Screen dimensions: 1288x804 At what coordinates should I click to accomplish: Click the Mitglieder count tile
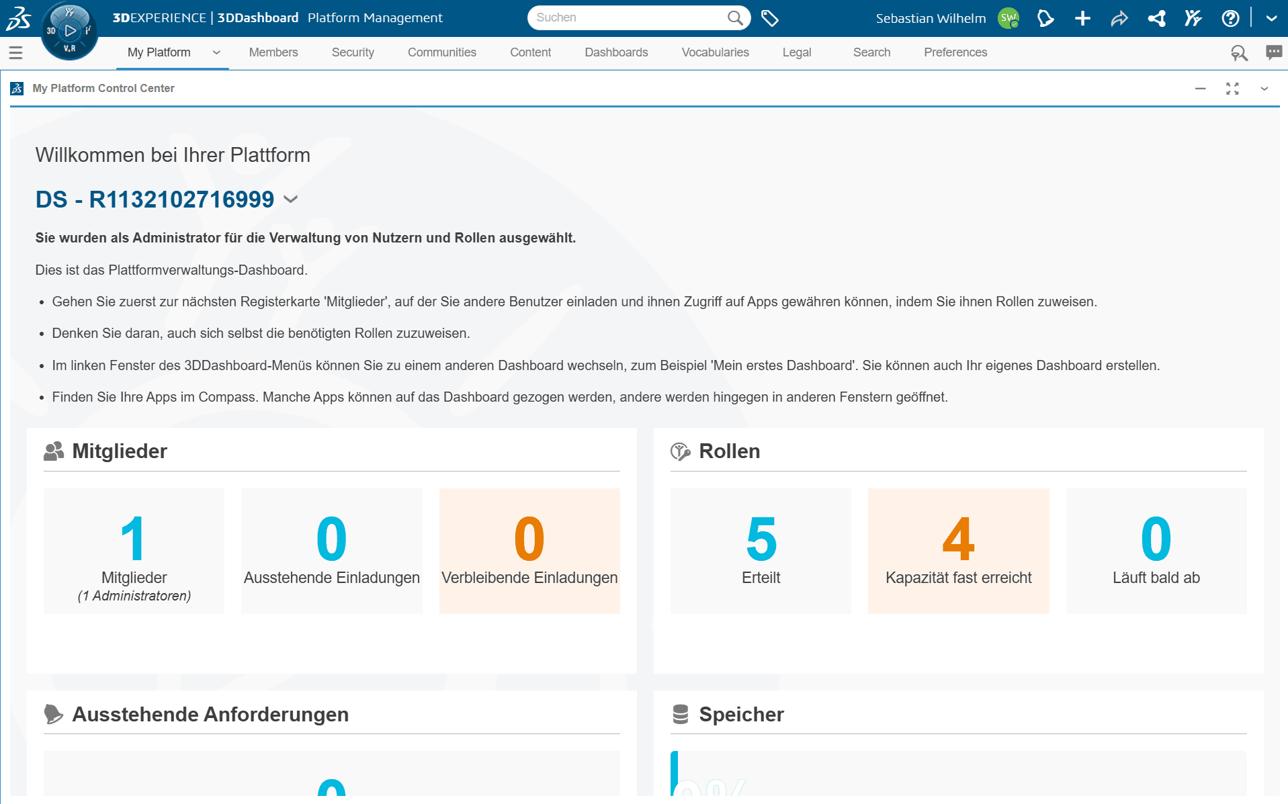(134, 551)
